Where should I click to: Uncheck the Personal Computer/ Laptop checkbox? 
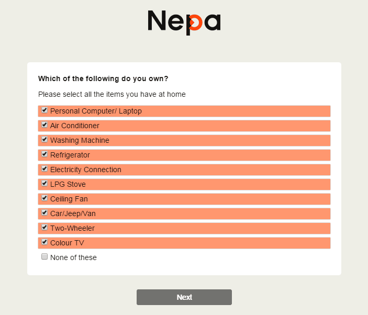point(44,110)
